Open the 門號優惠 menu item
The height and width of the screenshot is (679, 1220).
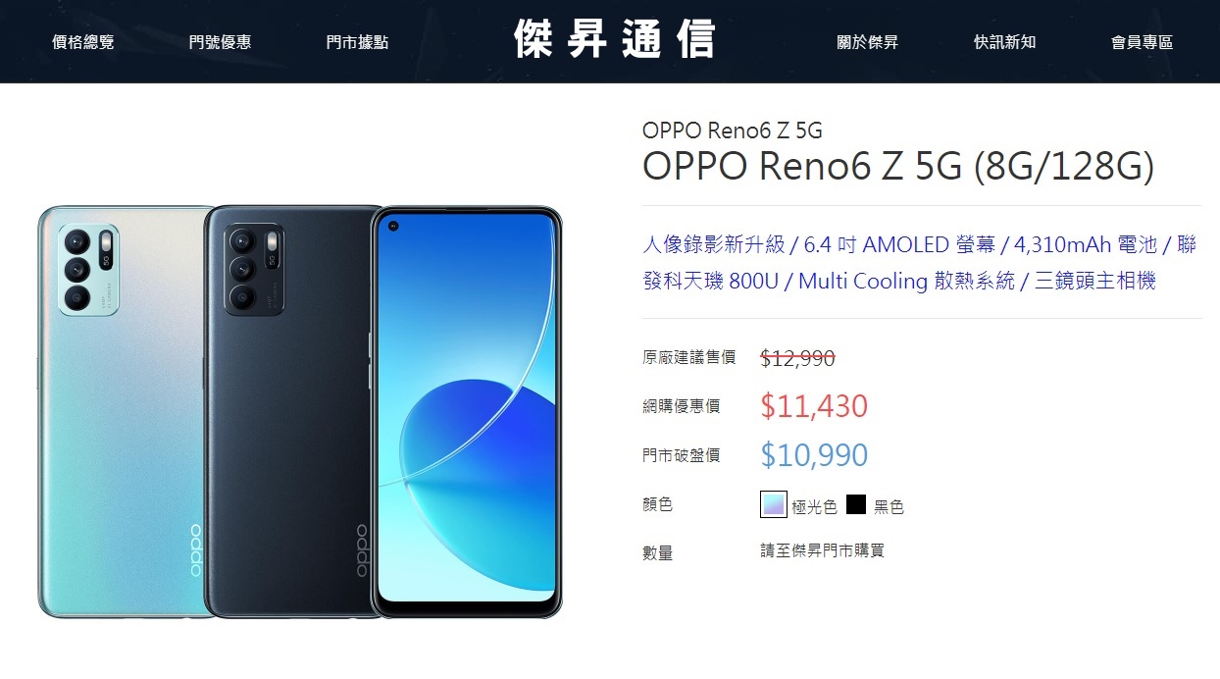[220, 42]
